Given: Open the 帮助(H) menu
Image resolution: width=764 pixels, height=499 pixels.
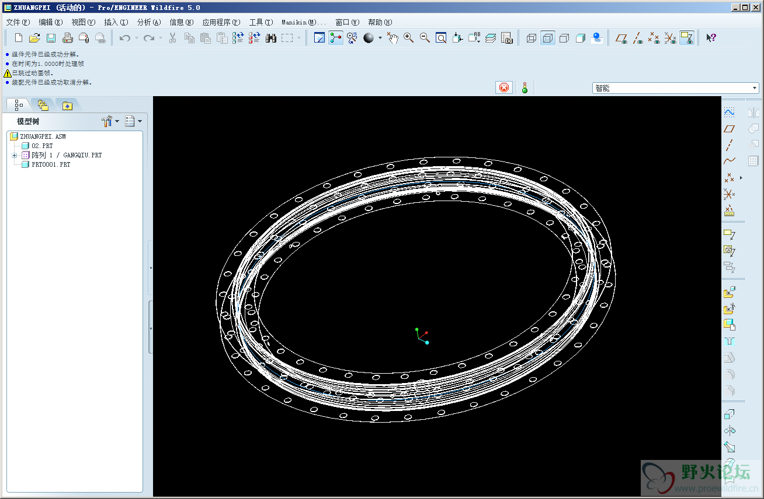Looking at the screenshot, I should [x=380, y=22].
